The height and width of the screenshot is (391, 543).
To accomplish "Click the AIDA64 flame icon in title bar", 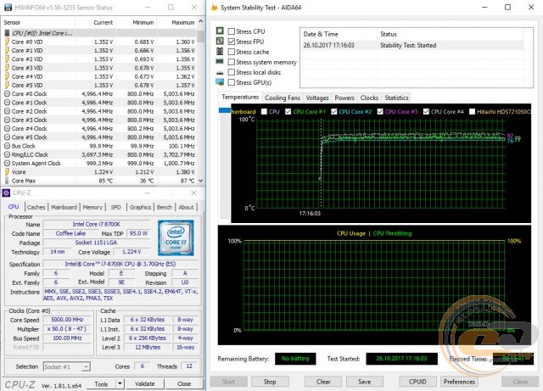I will (x=212, y=7).
